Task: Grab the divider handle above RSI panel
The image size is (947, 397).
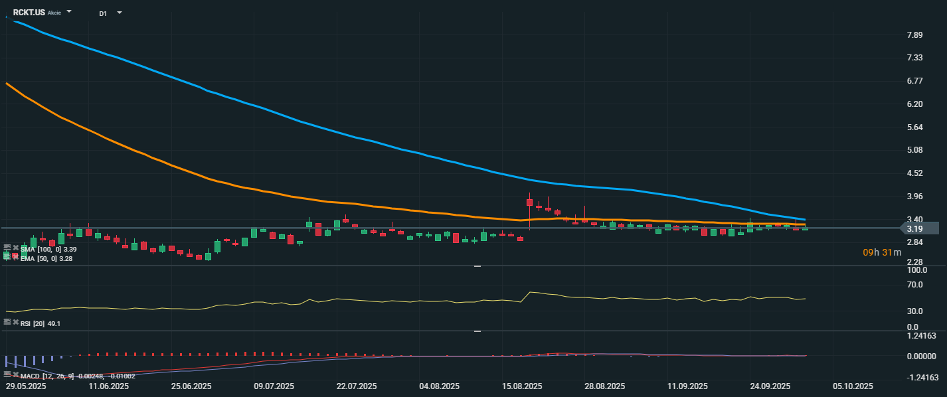Action: click(x=477, y=266)
